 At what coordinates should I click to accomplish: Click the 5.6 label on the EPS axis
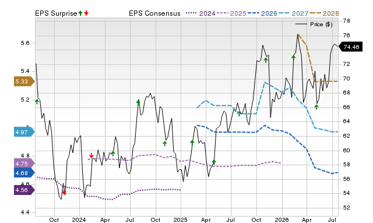tap(25, 43)
